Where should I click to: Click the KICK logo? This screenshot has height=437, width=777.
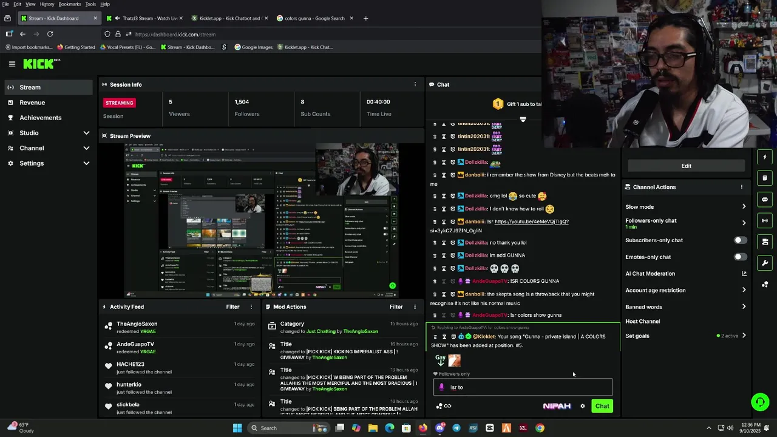41,64
